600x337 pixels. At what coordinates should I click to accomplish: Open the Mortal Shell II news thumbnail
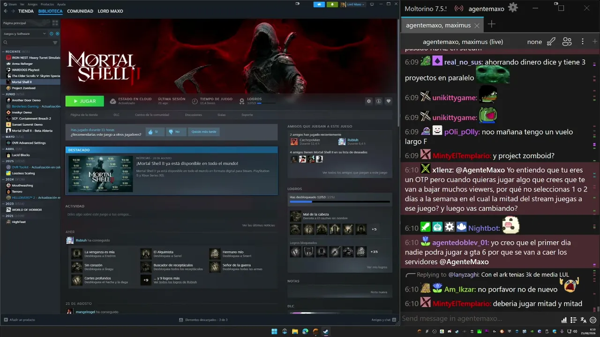[101, 174]
